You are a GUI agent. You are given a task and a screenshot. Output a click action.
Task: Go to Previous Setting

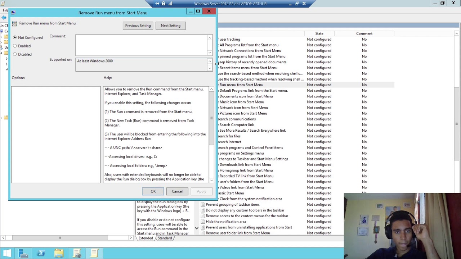pyautogui.click(x=138, y=26)
